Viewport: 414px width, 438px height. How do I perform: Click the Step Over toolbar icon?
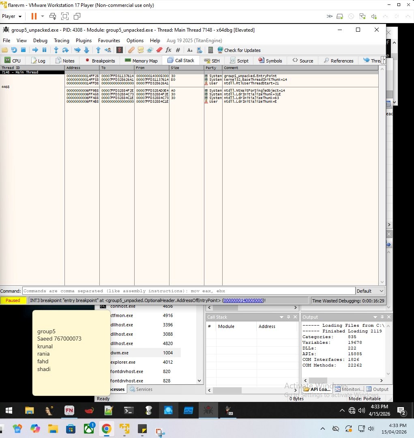click(x=65, y=50)
